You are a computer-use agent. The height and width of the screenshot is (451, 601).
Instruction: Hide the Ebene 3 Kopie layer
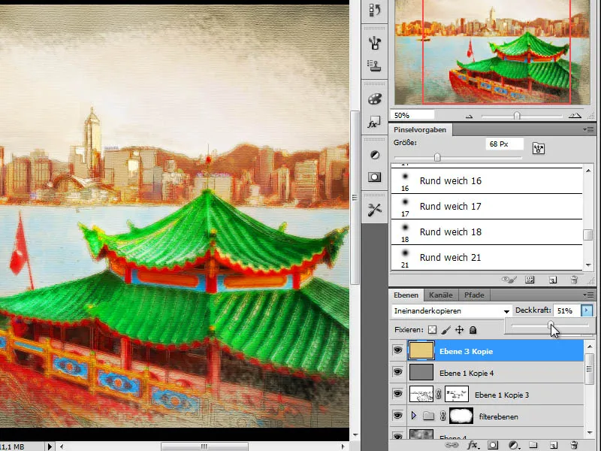398,350
